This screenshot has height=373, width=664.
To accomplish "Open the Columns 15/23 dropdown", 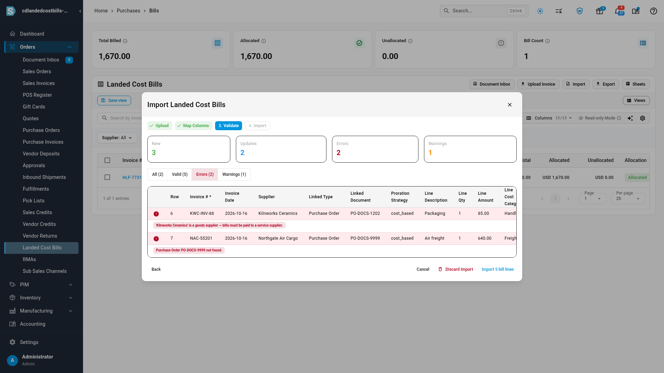I will 549,118.
